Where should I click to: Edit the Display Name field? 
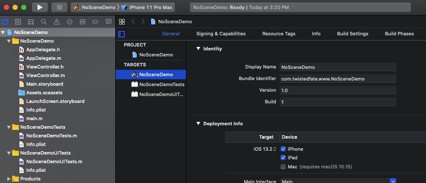coord(338,67)
